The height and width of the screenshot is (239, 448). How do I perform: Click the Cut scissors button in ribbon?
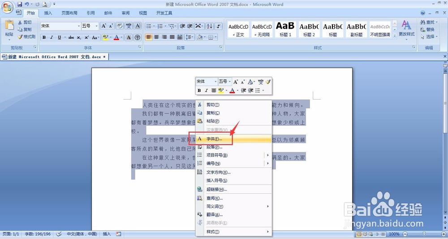coord(25,22)
